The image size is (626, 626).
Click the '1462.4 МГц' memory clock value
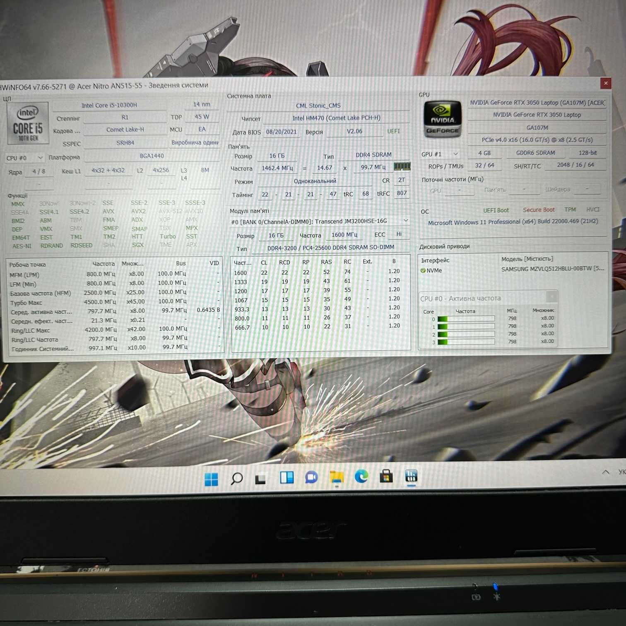(x=277, y=168)
